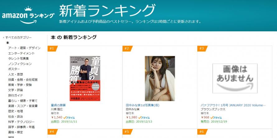The image size is (277, 138).
Task: Go back to すべてのカテゴリー
Action: (x=17, y=38)
